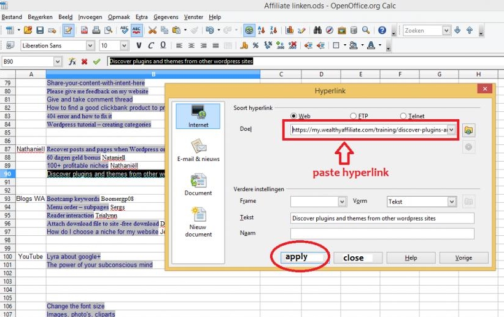Toggle the Edit file mode icon
504x317 pixels.
68,30
